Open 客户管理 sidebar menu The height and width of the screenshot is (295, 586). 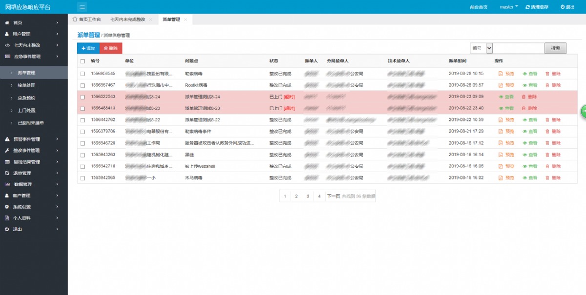tap(34, 196)
